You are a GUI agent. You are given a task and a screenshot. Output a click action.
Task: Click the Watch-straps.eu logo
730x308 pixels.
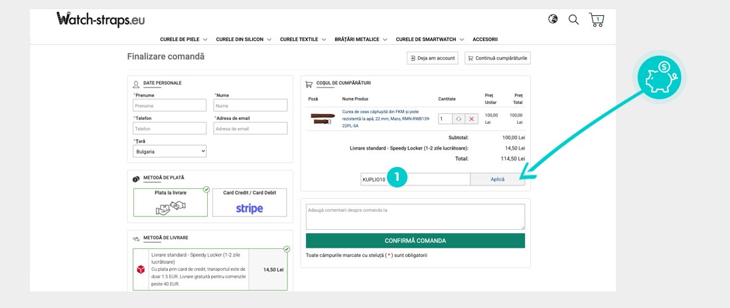pos(100,19)
